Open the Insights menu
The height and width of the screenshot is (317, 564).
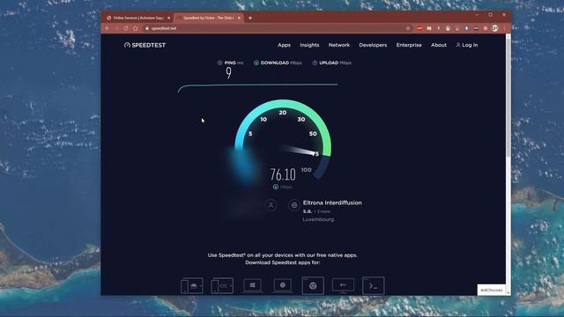(309, 45)
